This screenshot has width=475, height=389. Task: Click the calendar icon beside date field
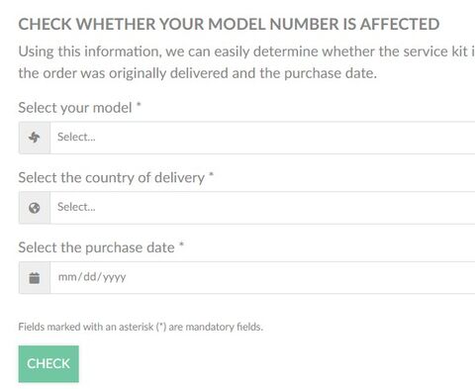point(35,278)
